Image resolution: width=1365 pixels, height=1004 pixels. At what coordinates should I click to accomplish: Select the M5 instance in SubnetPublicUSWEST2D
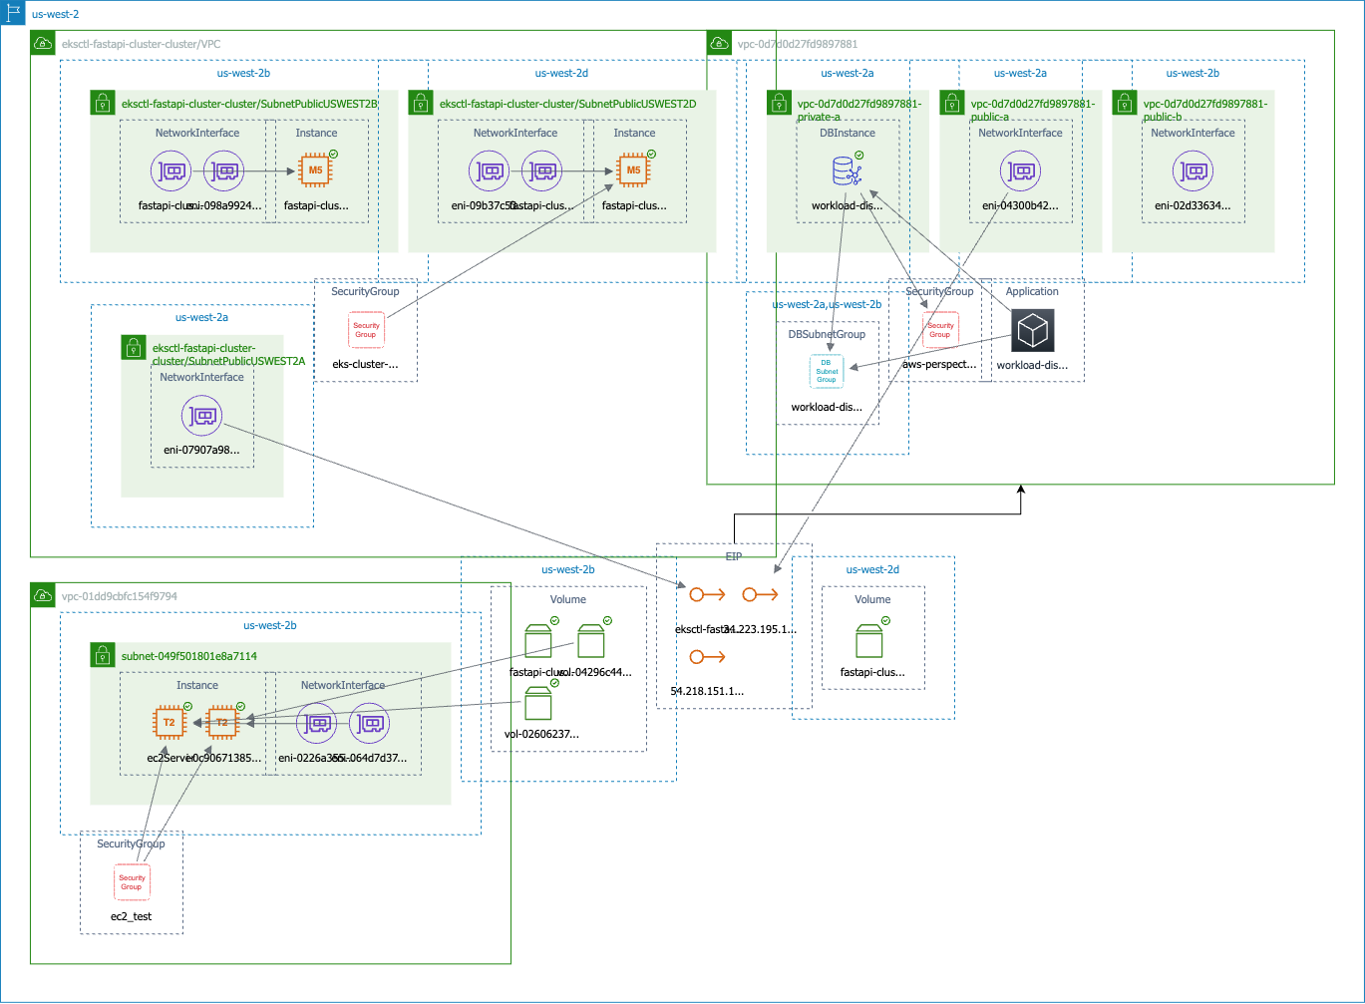[x=634, y=170]
